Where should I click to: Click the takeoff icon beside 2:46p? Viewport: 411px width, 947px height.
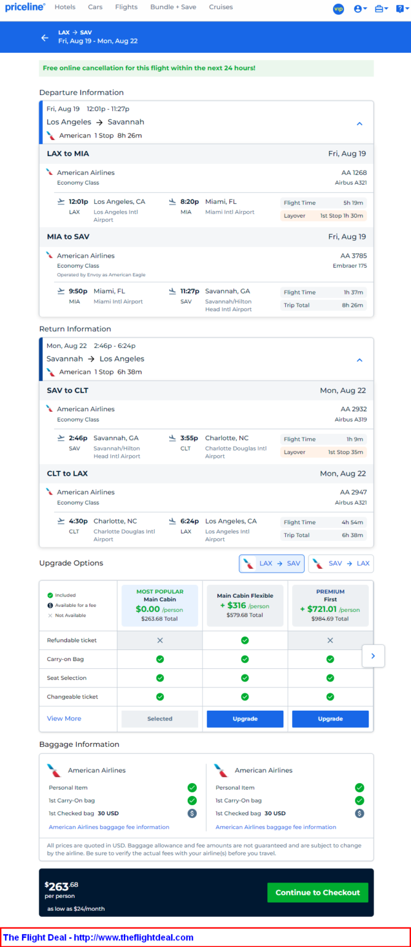61,438
